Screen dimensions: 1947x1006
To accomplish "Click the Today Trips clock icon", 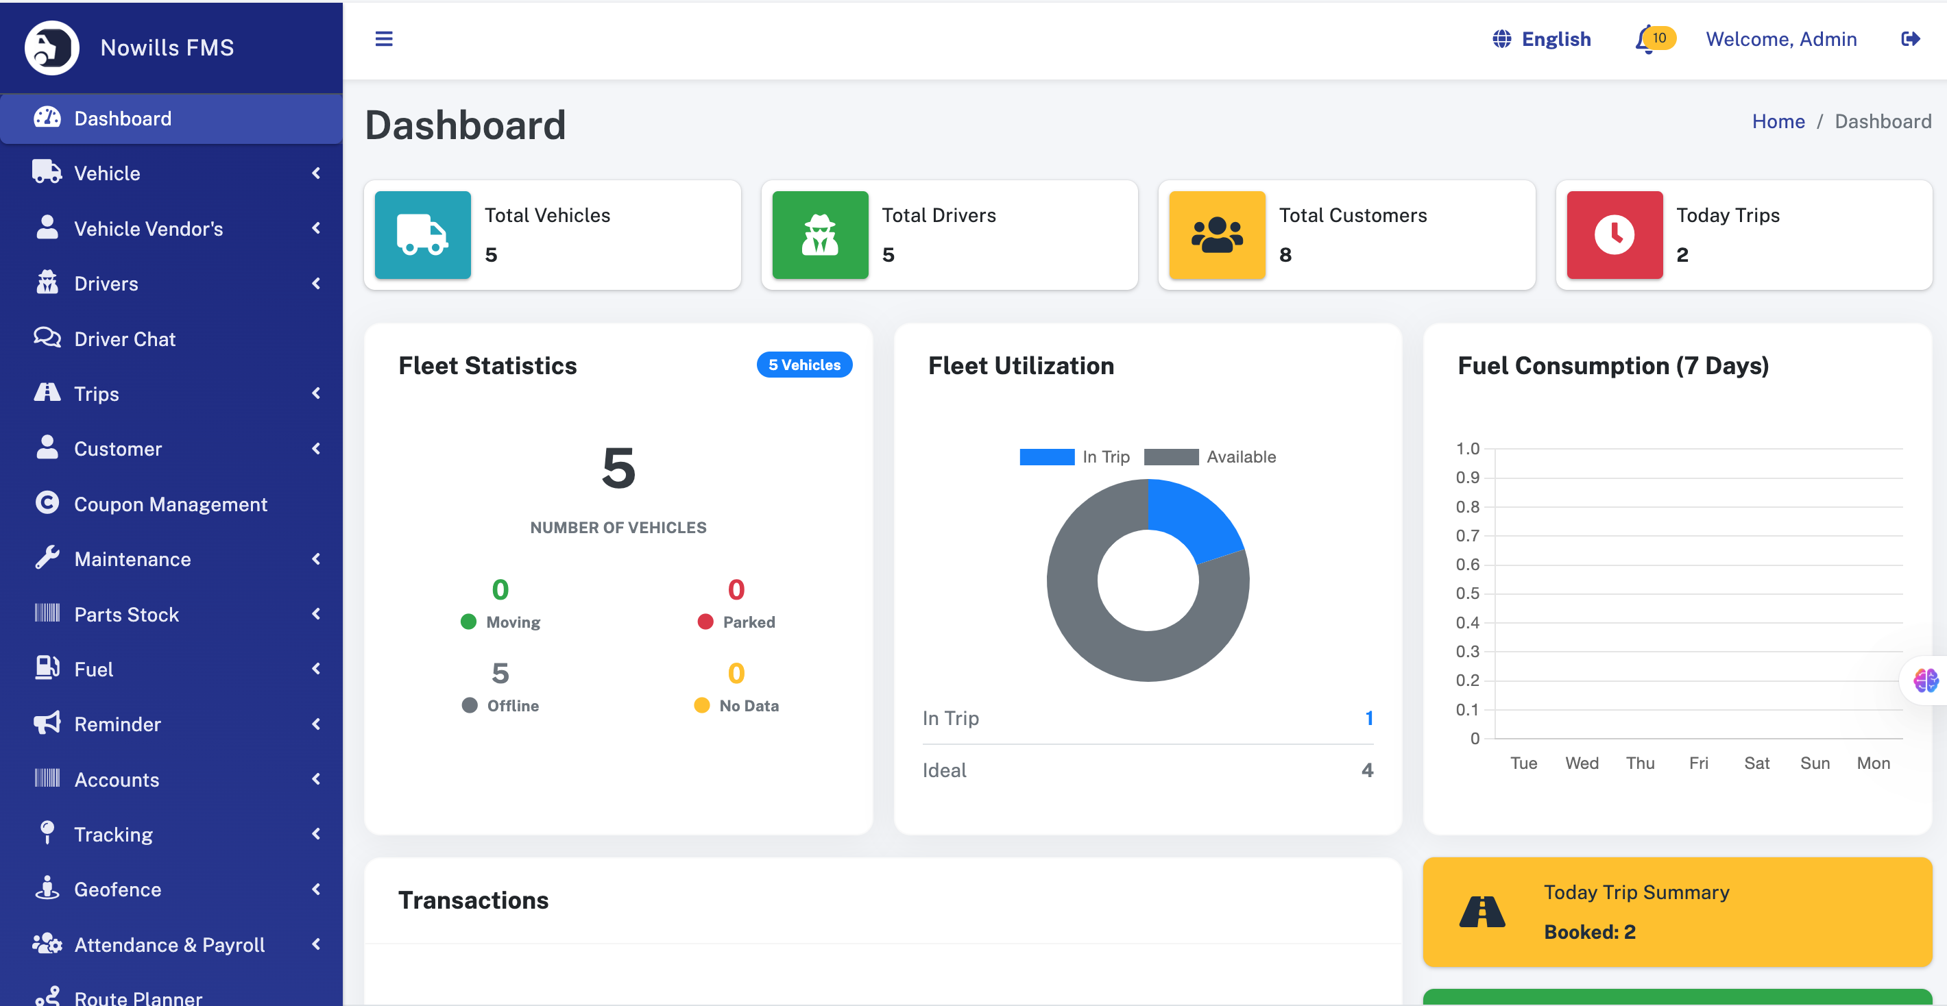I will click(1615, 235).
